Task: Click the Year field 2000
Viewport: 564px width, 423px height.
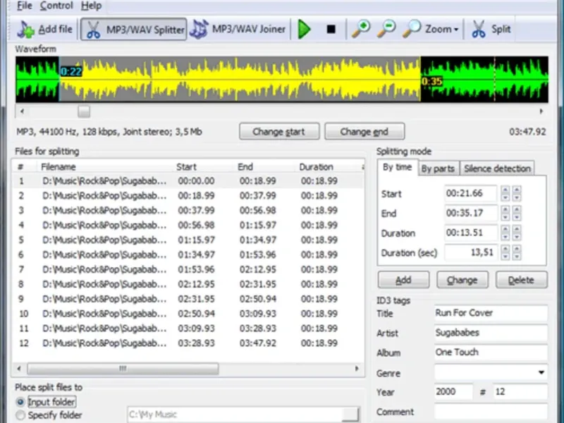Action: tap(453, 392)
